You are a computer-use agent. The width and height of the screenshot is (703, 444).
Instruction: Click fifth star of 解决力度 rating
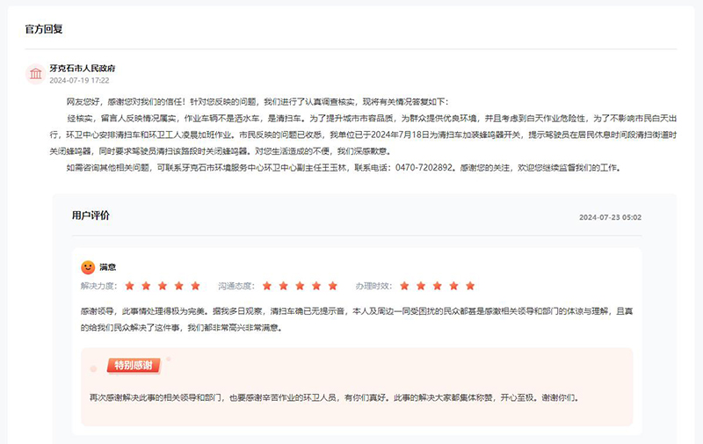(195, 286)
